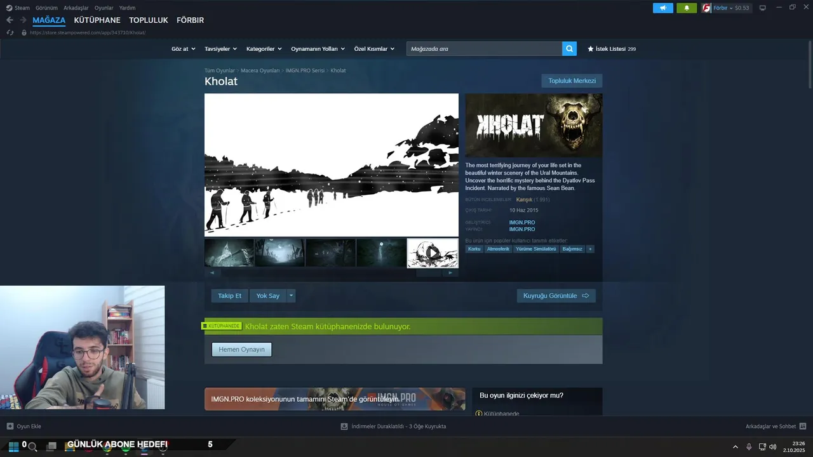Switch to Big Picture mode monitor icon
The image size is (813, 457).
click(762, 8)
